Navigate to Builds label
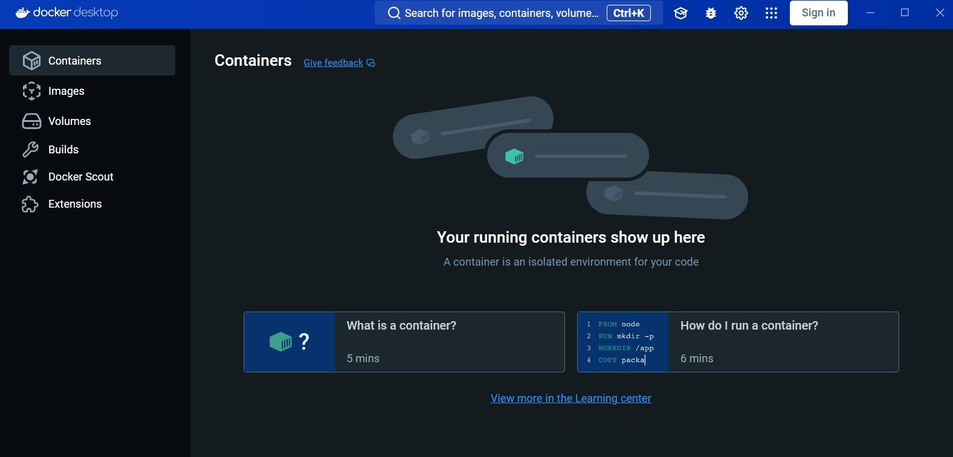 [63, 149]
